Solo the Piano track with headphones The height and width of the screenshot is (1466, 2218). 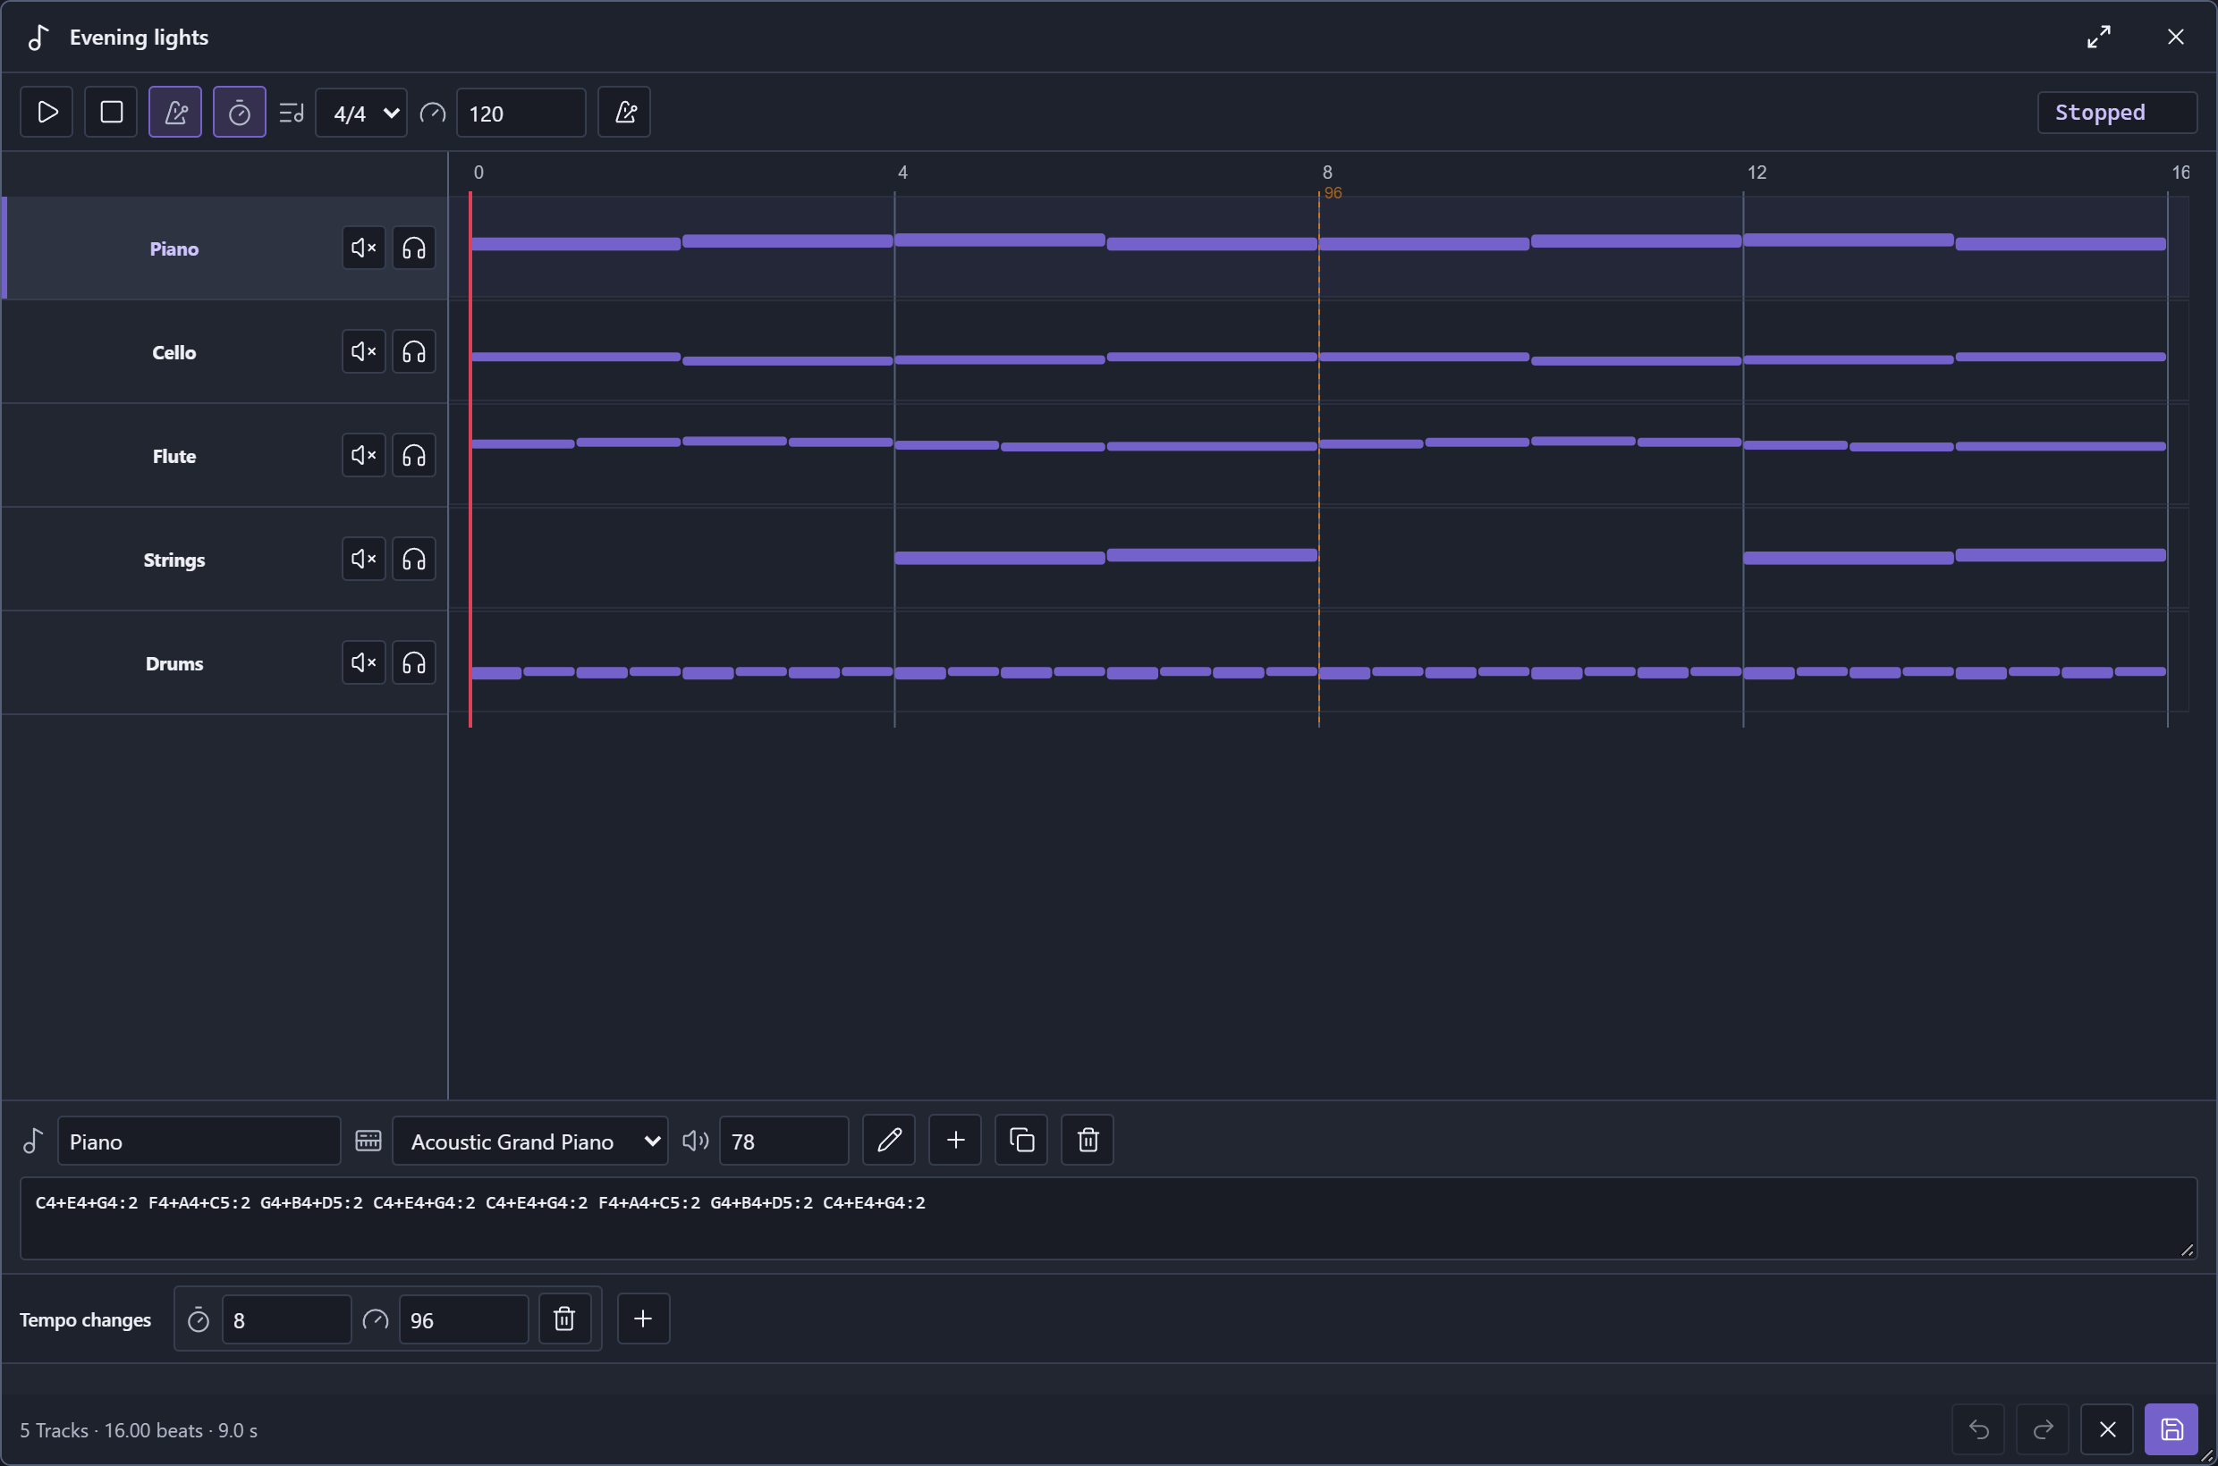pyautogui.click(x=413, y=248)
